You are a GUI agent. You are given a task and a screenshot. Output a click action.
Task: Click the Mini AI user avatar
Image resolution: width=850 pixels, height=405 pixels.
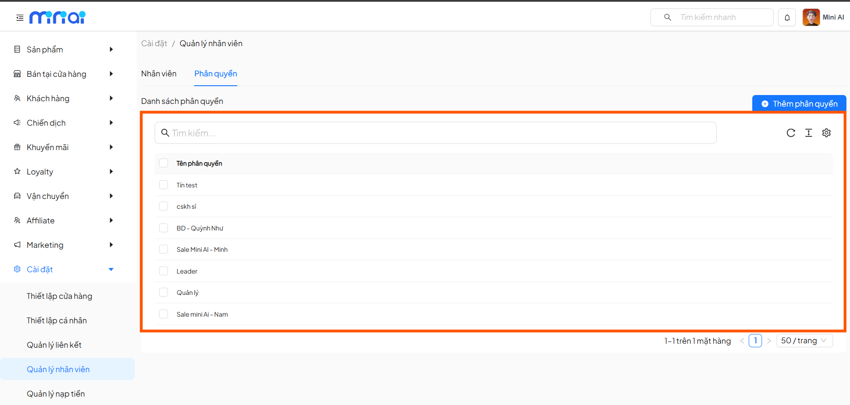point(811,17)
